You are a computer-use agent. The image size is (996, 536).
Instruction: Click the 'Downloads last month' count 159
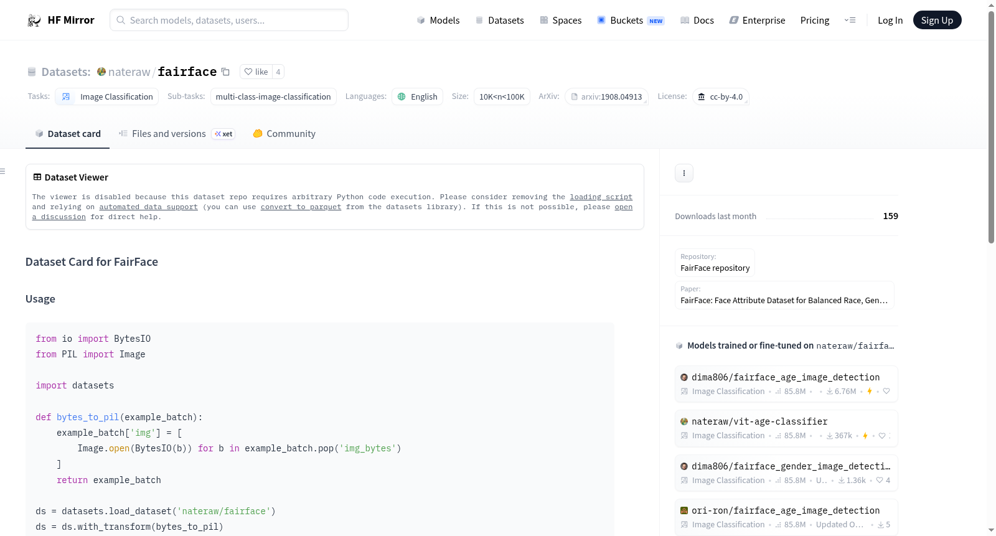(x=891, y=216)
